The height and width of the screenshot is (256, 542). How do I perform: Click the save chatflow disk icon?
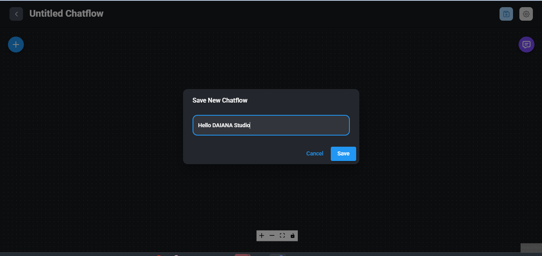click(506, 14)
